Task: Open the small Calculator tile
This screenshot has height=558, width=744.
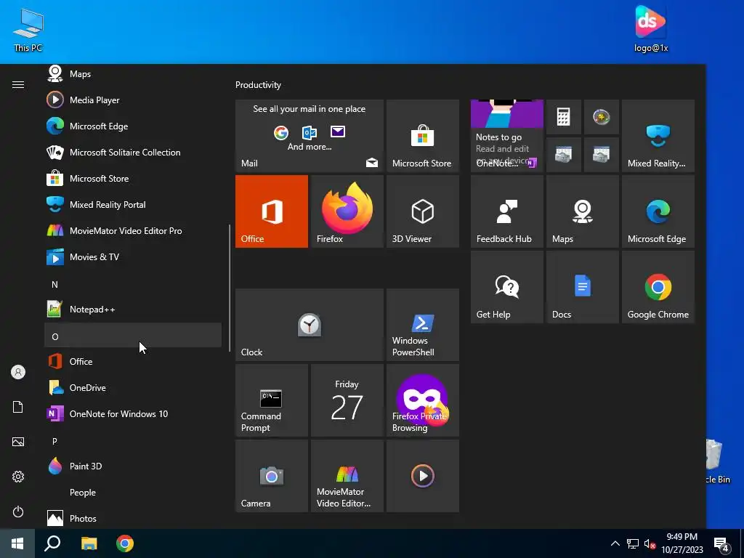Action: pos(564,117)
